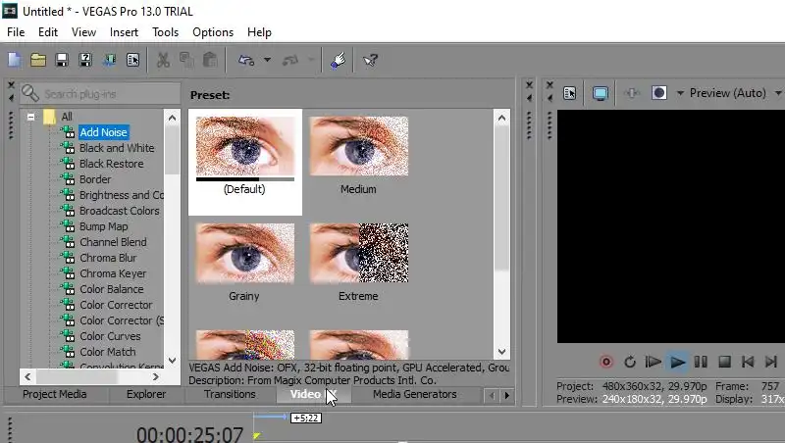Copy selection with the copy icon

(186, 61)
